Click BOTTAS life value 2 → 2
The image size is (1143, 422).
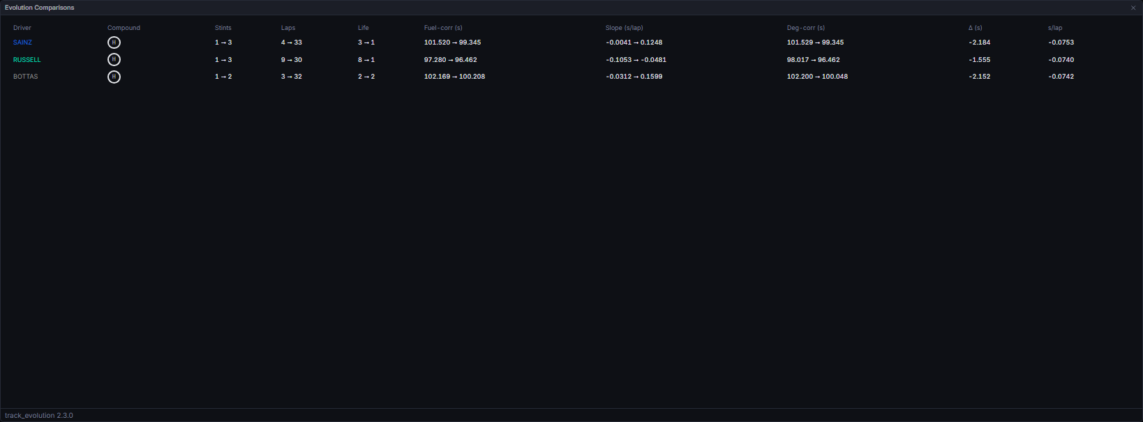click(x=366, y=77)
